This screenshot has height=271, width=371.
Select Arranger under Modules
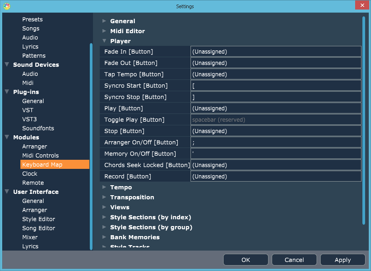coord(34,147)
